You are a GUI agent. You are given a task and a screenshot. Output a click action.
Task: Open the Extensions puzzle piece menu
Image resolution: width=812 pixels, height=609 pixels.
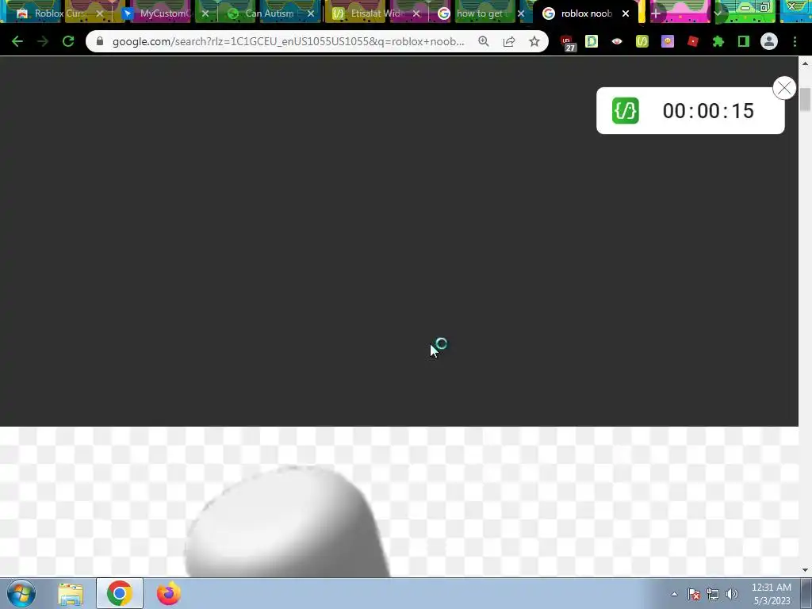coord(718,41)
